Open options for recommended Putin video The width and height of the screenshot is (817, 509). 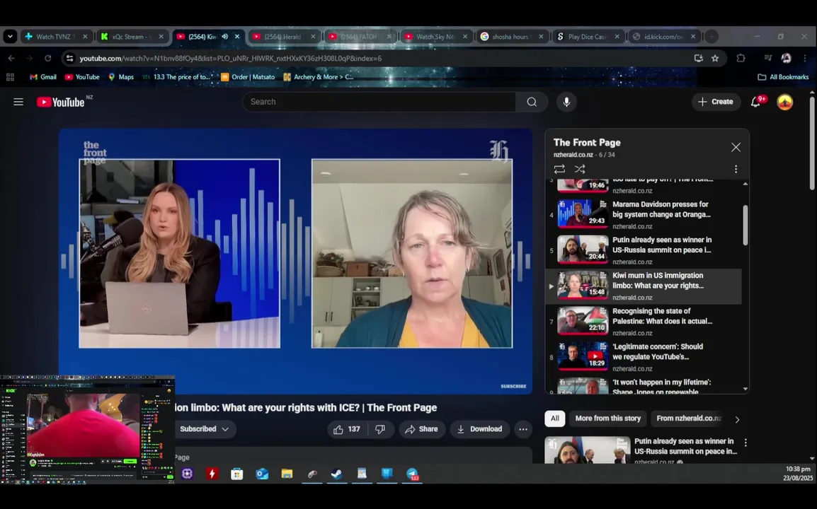[x=745, y=443]
